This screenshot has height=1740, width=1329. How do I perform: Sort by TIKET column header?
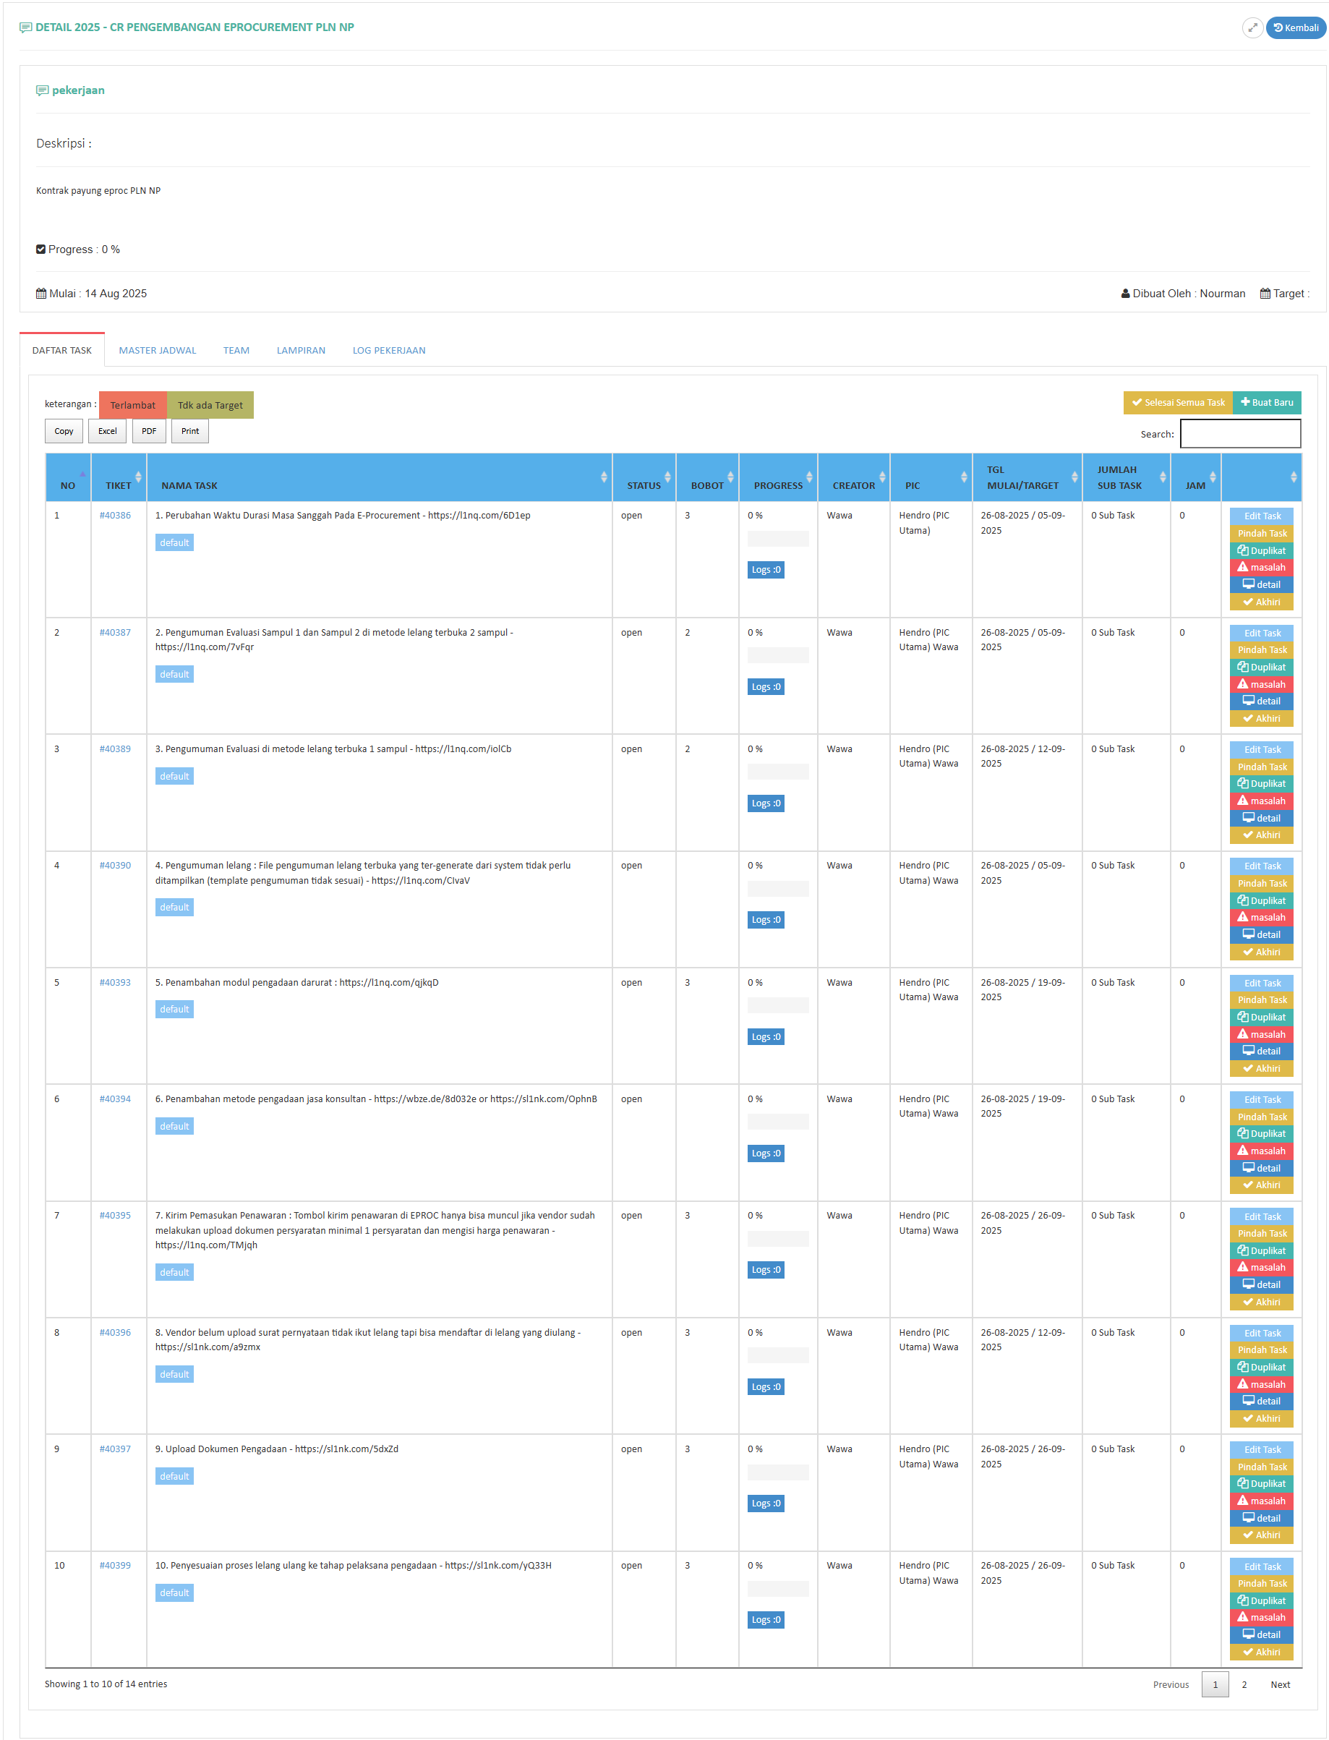(x=119, y=478)
